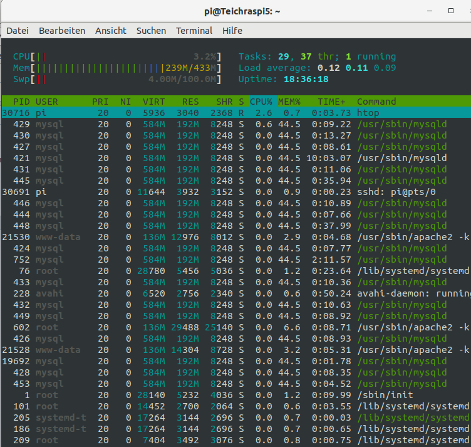Screen dimensions: 471x447
Task: Select mysqld process with PID 19692
Action: click(x=236, y=361)
